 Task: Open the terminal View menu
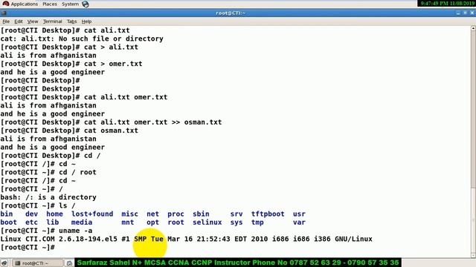tap(33, 22)
